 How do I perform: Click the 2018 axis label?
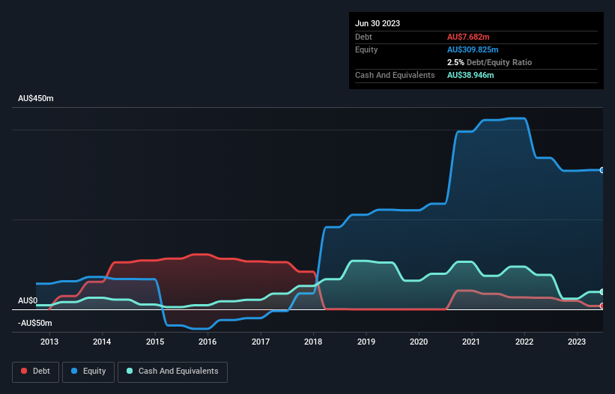click(313, 342)
